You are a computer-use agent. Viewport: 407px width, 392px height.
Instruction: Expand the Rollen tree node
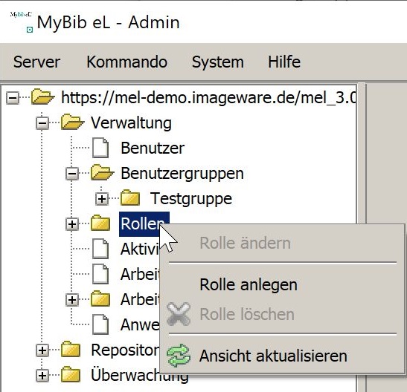[x=72, y=224]
